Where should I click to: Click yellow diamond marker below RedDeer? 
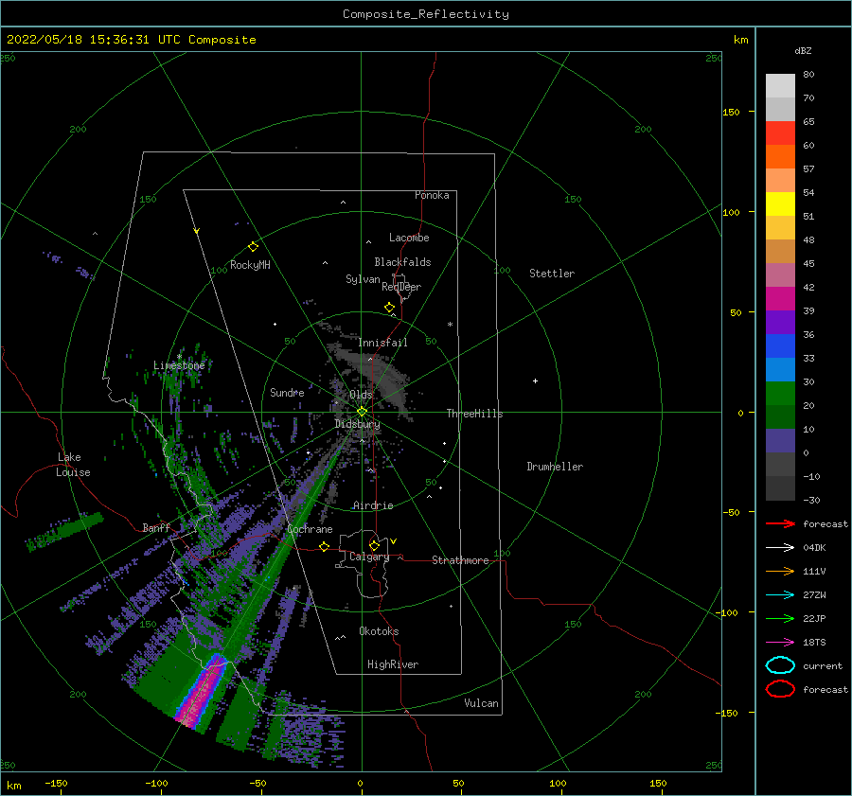click(x=390, y=308)
